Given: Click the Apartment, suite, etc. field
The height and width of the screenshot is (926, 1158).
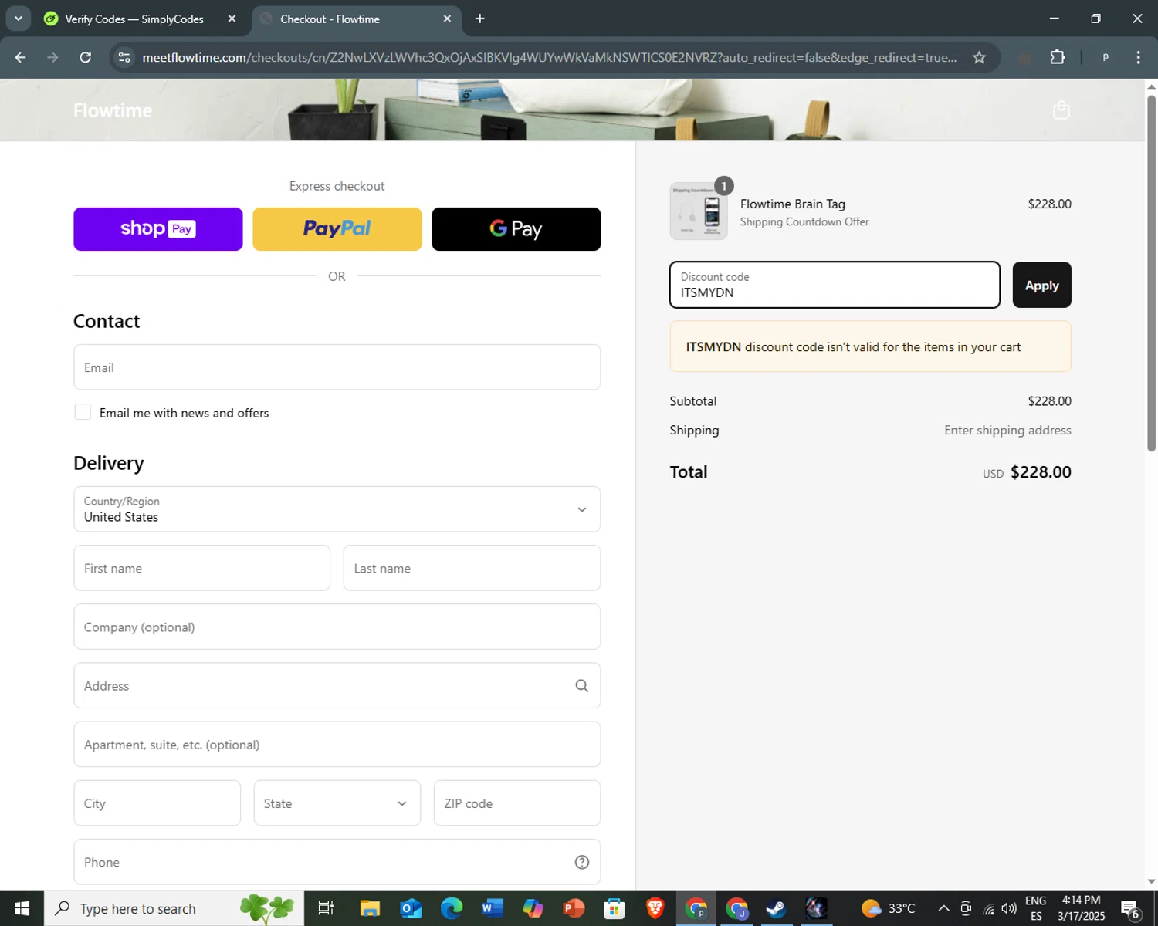Looking at the screenshot, I should [337, 744].
